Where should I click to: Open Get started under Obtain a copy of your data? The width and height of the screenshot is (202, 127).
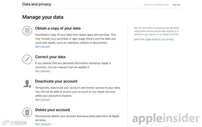pos(43,47)
